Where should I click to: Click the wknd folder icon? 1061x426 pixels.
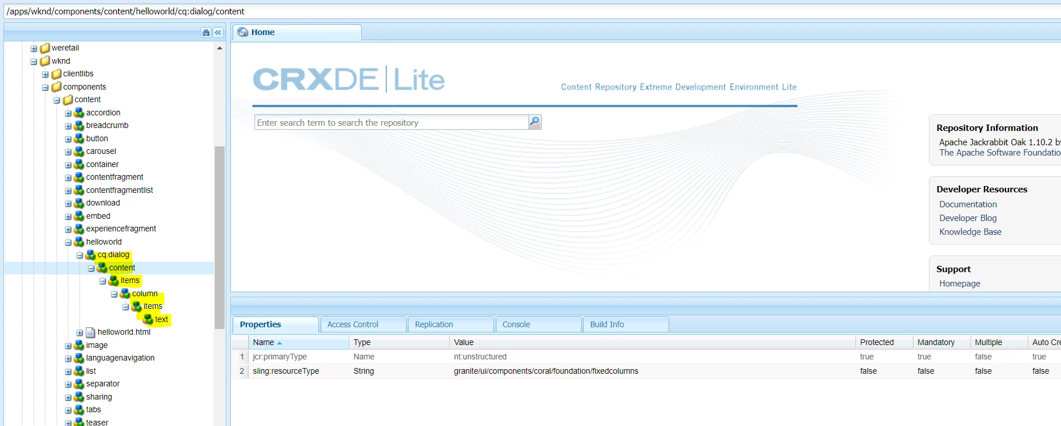[45, 61]
